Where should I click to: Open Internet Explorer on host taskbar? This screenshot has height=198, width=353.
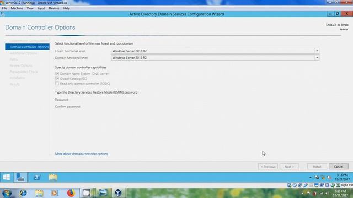click(23, 193)
